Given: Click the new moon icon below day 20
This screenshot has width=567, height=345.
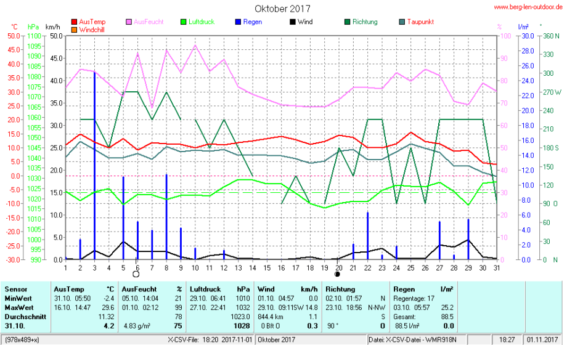Looking at the screenshot, I should (337, 274).
